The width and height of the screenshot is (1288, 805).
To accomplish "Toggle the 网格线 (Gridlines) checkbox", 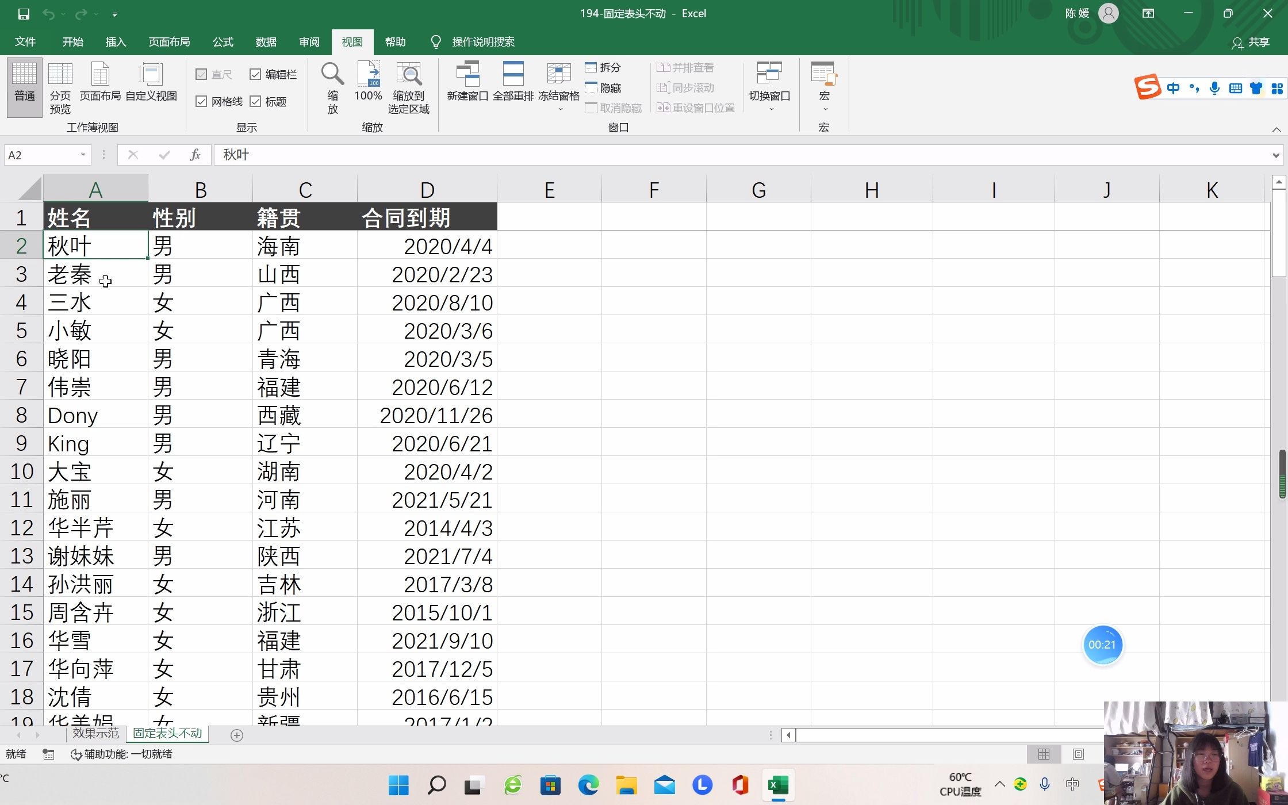I will [202, 101].
